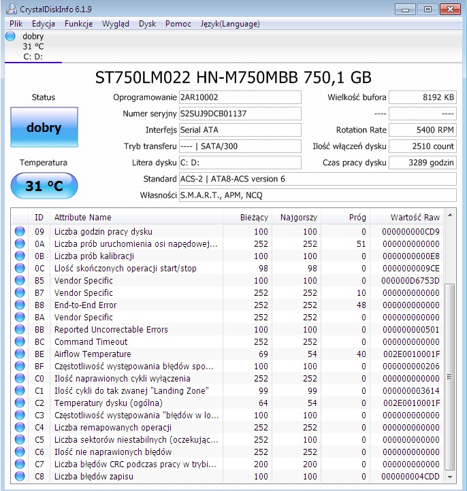
Task: Select the 'Reported Uncorrectable Errors' row
Action: click(x=227, y=329)
